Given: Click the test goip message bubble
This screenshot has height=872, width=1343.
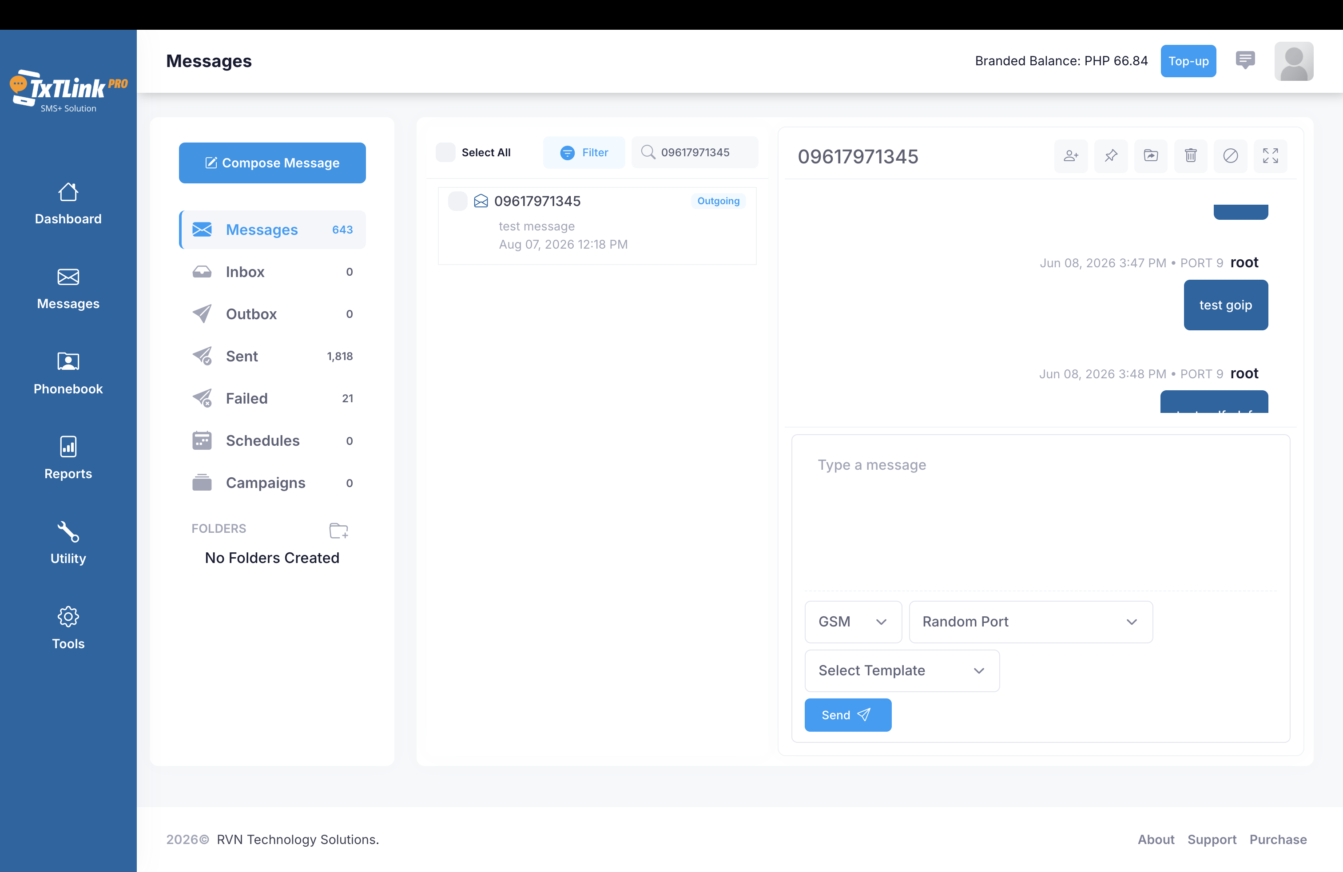Looking at the screenshot, I should point(1226,305).
